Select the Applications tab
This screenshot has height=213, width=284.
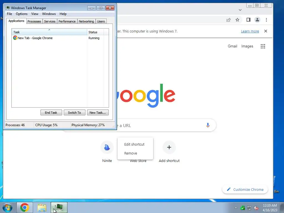point(16,21)
